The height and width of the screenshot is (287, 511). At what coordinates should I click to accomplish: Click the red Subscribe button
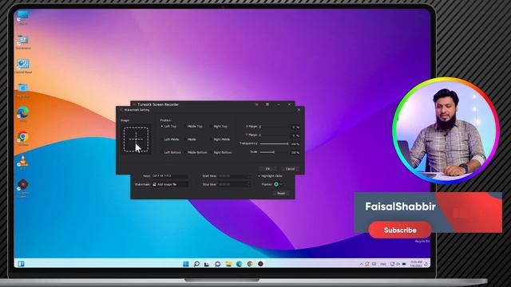point(400,230)
